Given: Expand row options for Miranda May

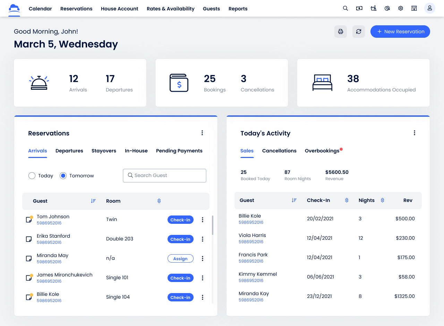Looking at the screenshot, I should click(x=203, y=258).
